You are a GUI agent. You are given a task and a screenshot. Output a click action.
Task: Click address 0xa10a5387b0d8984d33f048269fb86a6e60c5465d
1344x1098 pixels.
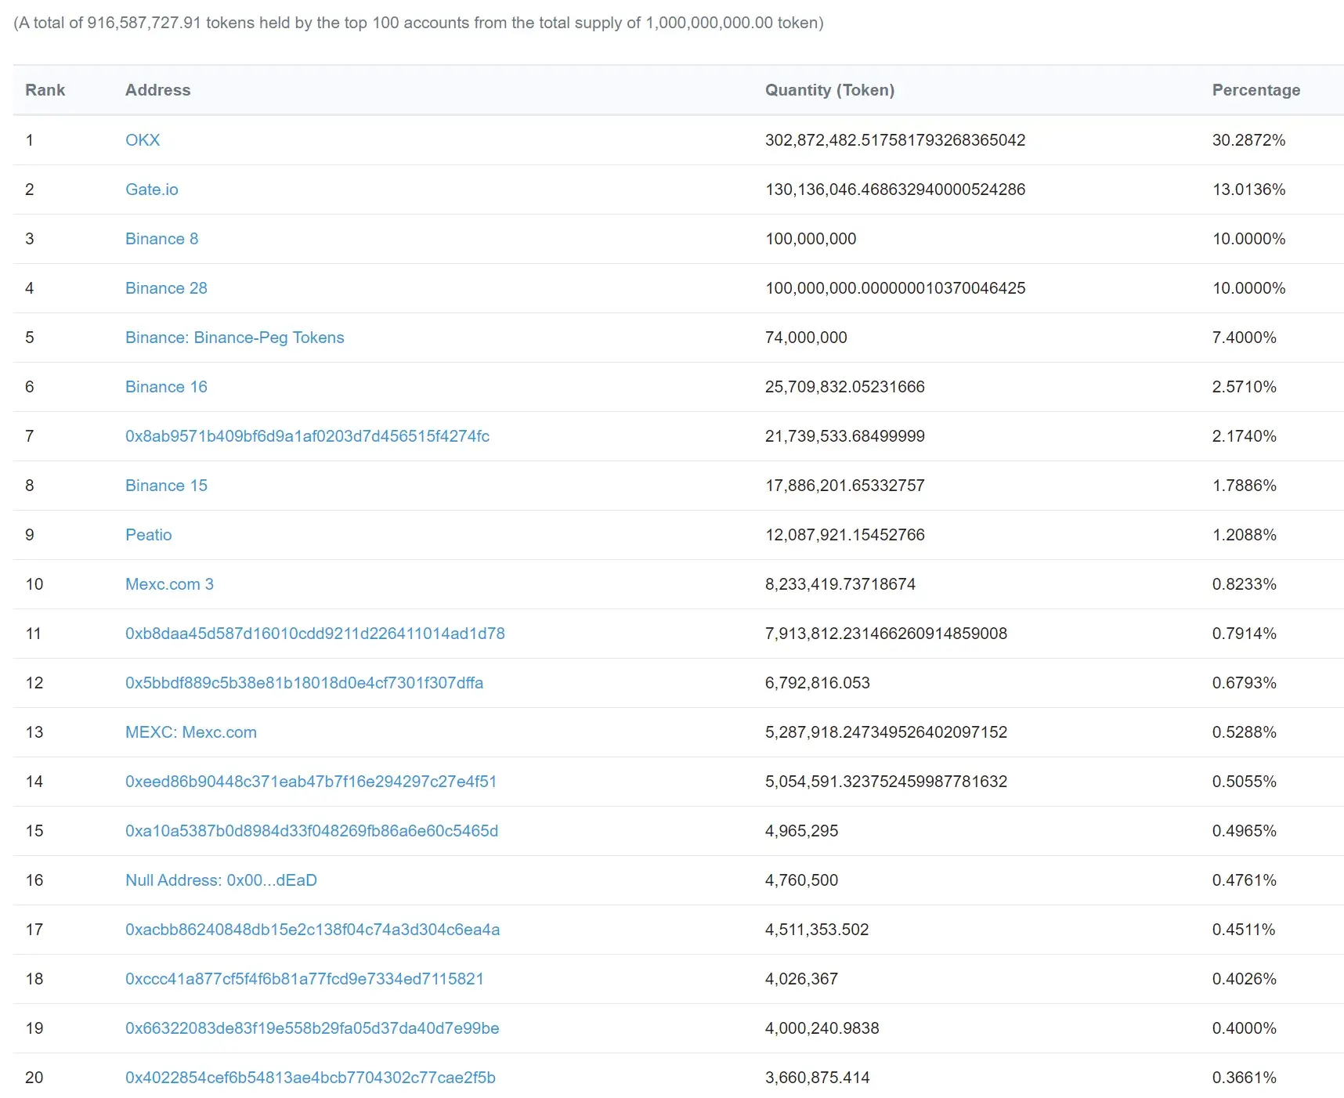tap(312, 831)
